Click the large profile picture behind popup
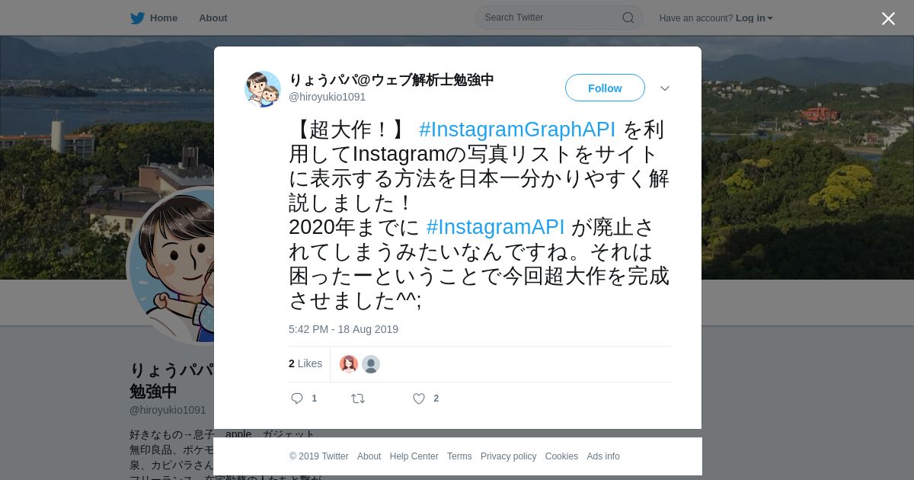 (171, 265)
